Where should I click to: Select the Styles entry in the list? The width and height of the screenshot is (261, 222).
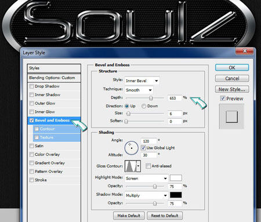54,68
